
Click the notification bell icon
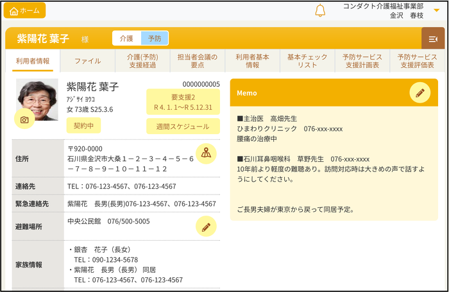[320, 11]
